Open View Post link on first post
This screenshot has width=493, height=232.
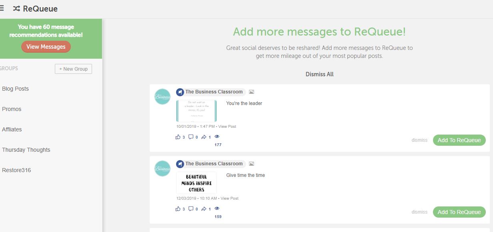click(227, 127)
